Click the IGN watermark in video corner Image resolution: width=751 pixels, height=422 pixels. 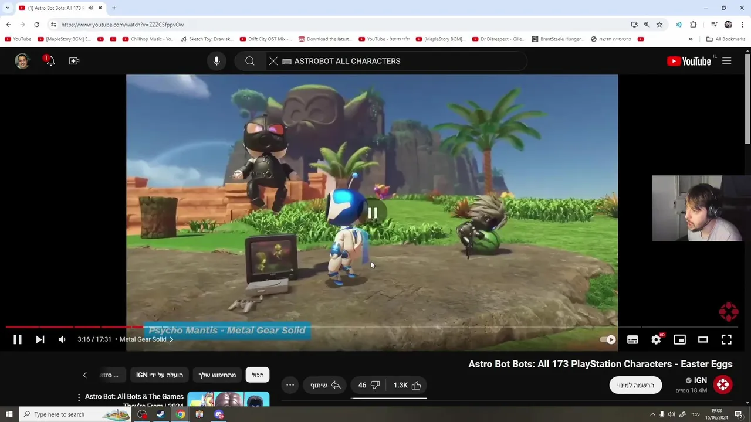(728, 312)
